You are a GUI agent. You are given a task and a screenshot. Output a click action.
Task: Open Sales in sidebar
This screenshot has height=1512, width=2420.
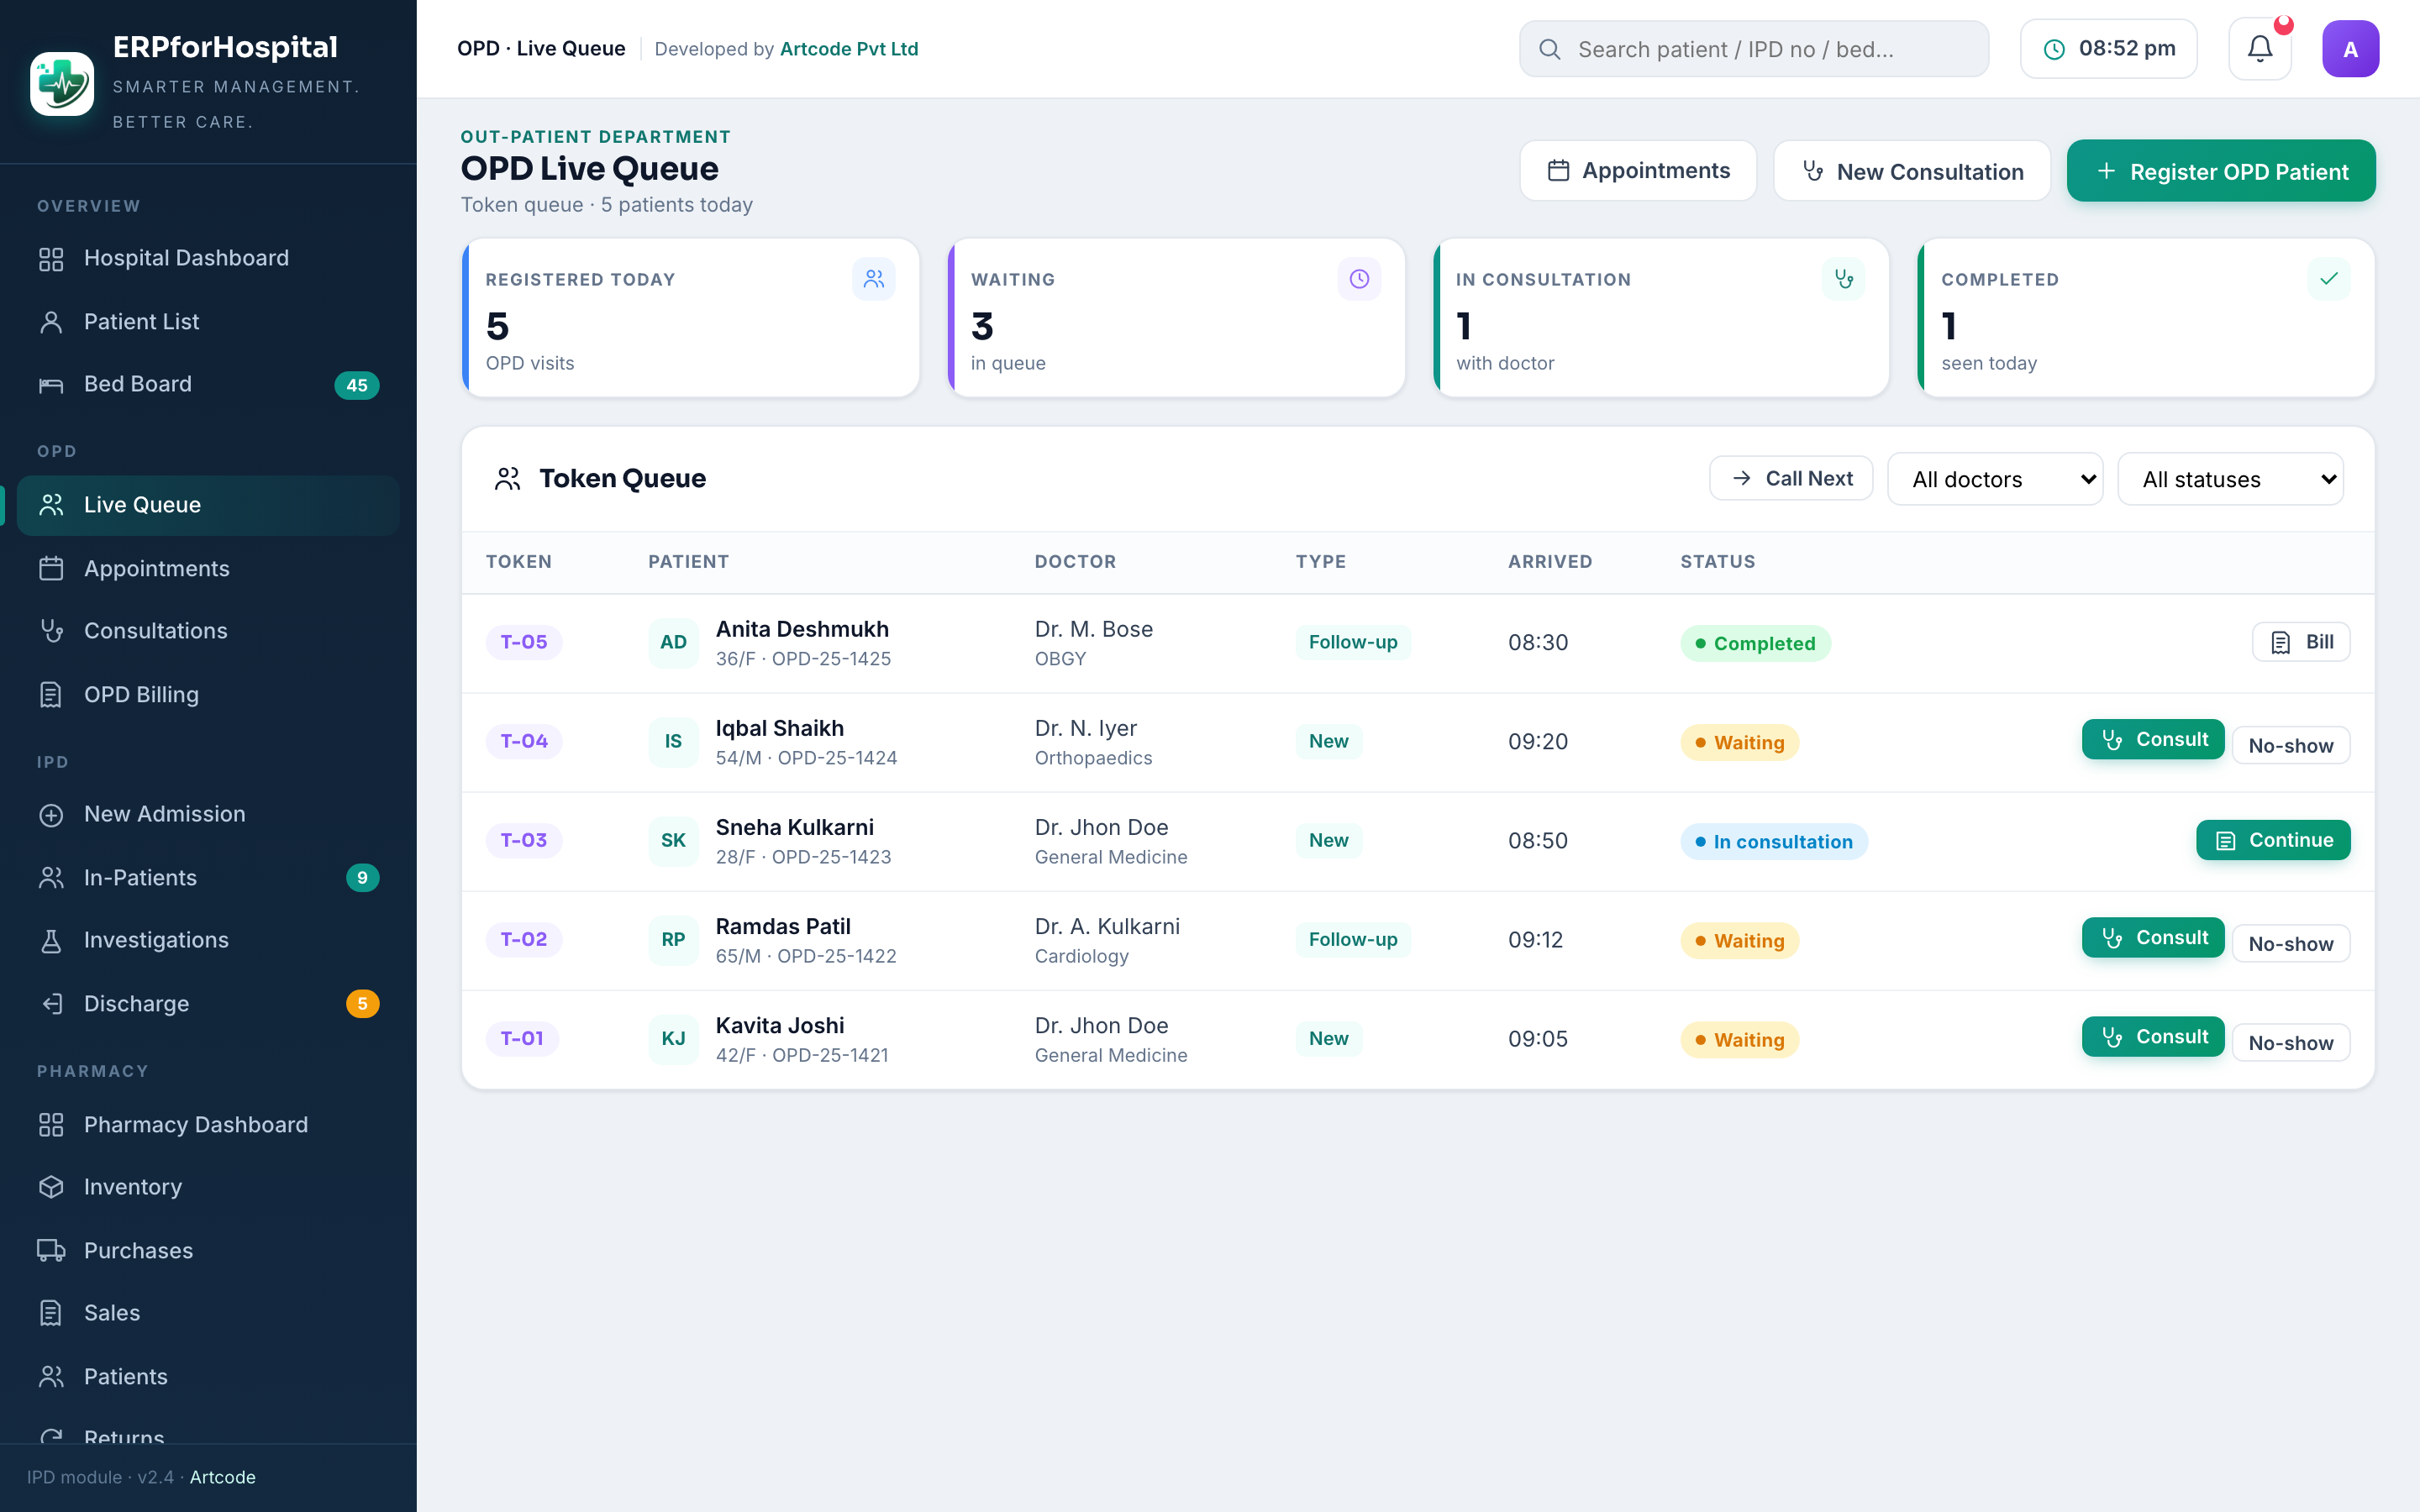click(x=208, y=1313)
